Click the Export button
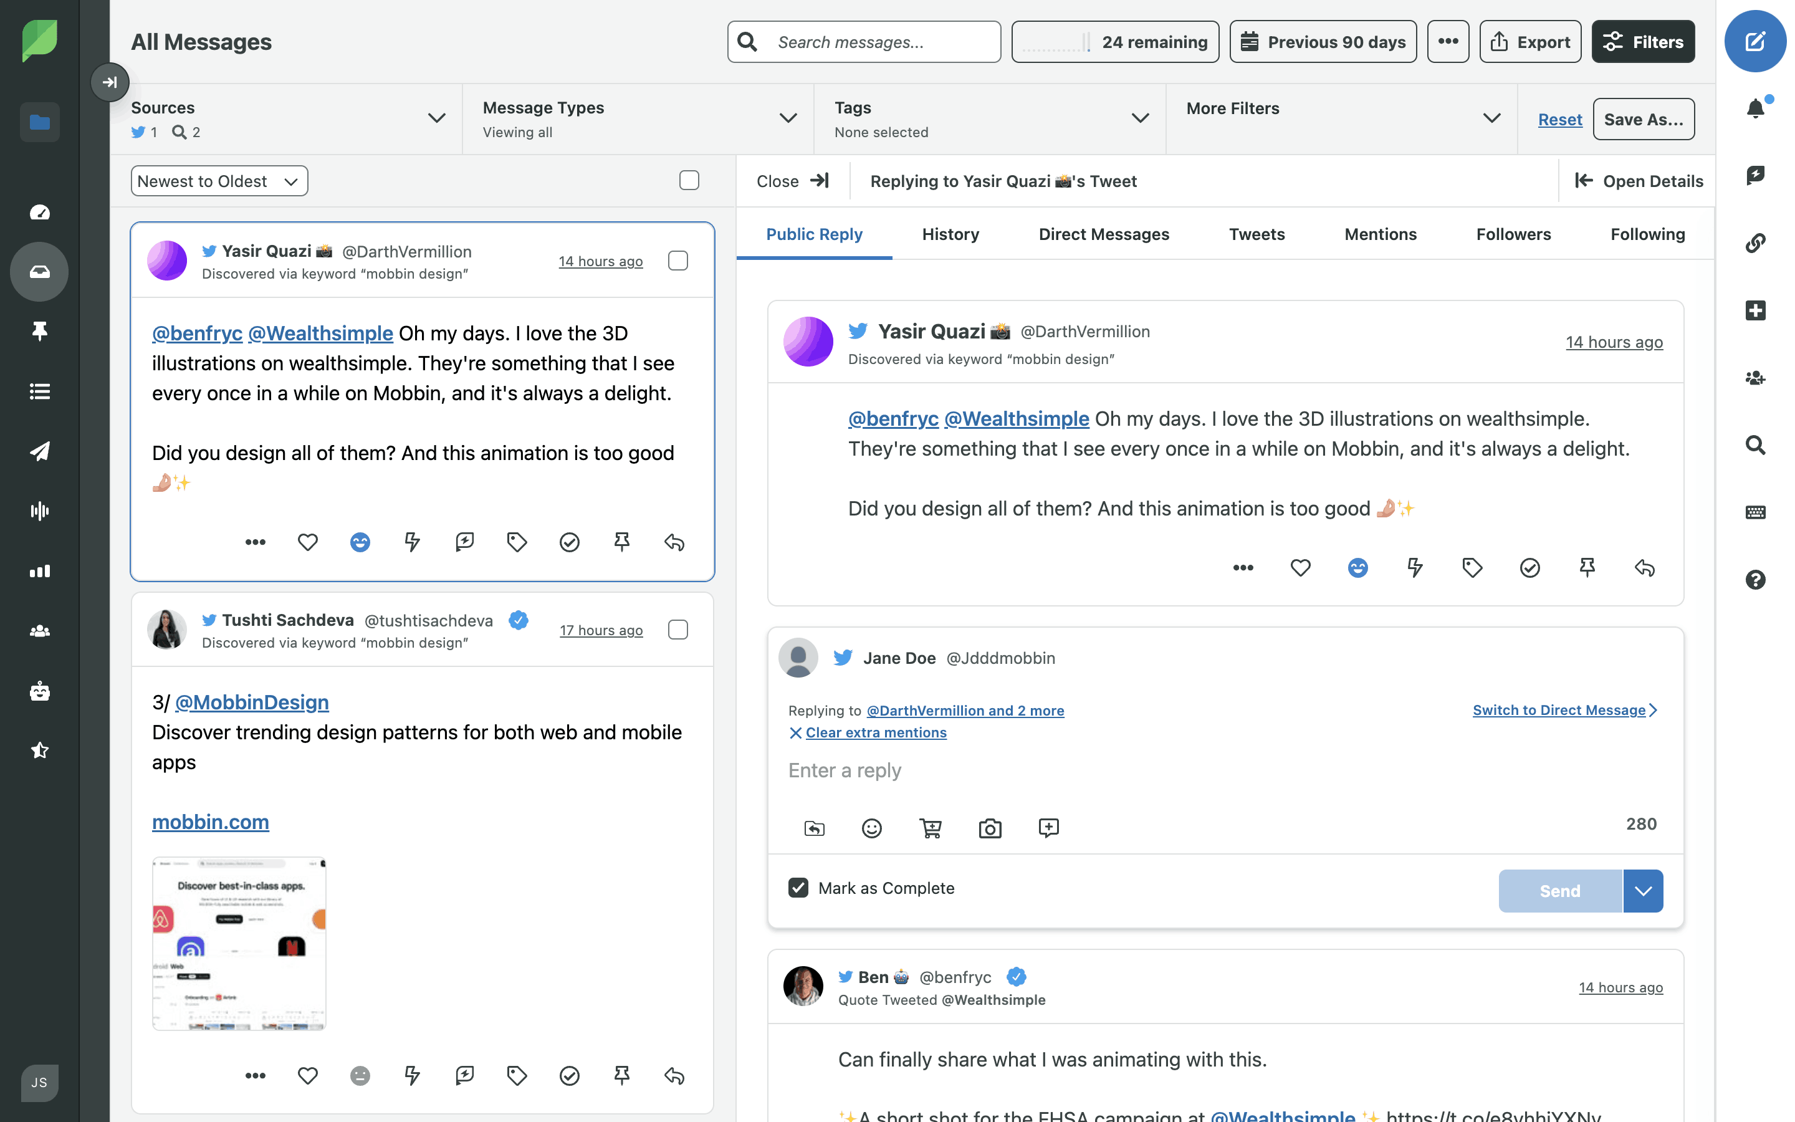 click(1529, 42)
